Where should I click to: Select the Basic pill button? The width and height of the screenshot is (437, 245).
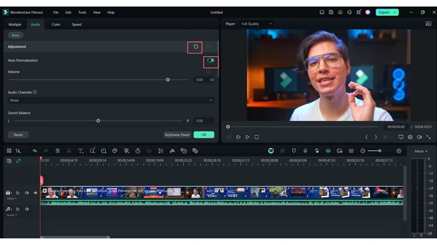pyautogui.click(x=16, y=35)
